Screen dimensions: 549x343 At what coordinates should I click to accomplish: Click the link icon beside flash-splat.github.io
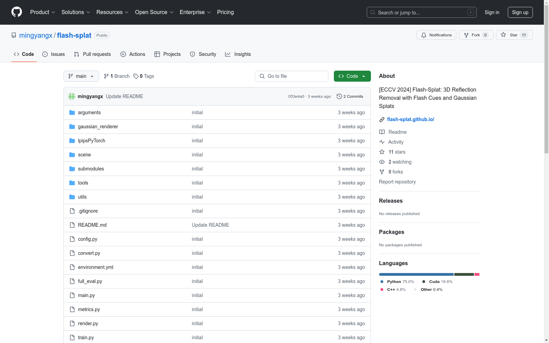[x=382, y=120]
